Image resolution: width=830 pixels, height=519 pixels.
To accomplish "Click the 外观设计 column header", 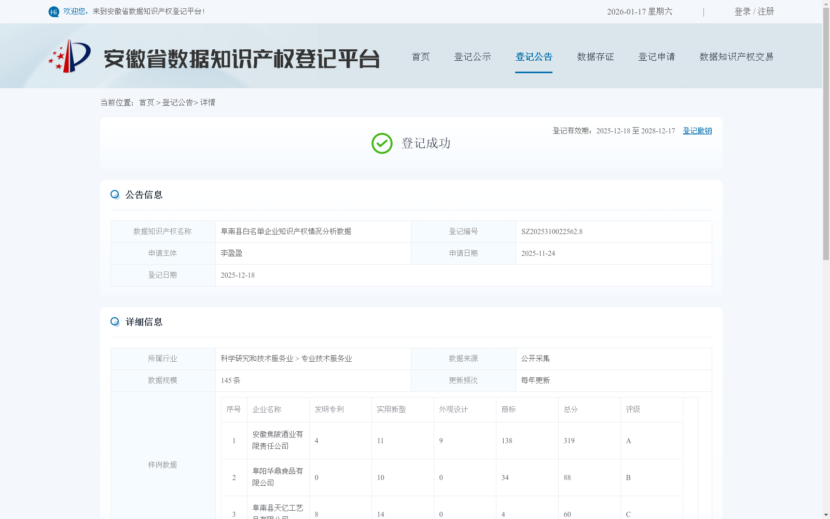I will tap(453, 409).
